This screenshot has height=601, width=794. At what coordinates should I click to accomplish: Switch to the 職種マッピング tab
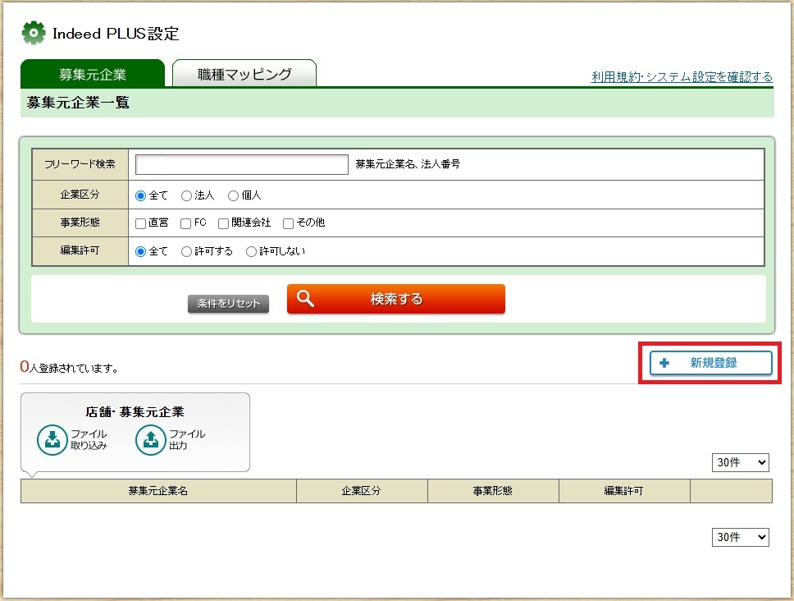tap(244, 73)
